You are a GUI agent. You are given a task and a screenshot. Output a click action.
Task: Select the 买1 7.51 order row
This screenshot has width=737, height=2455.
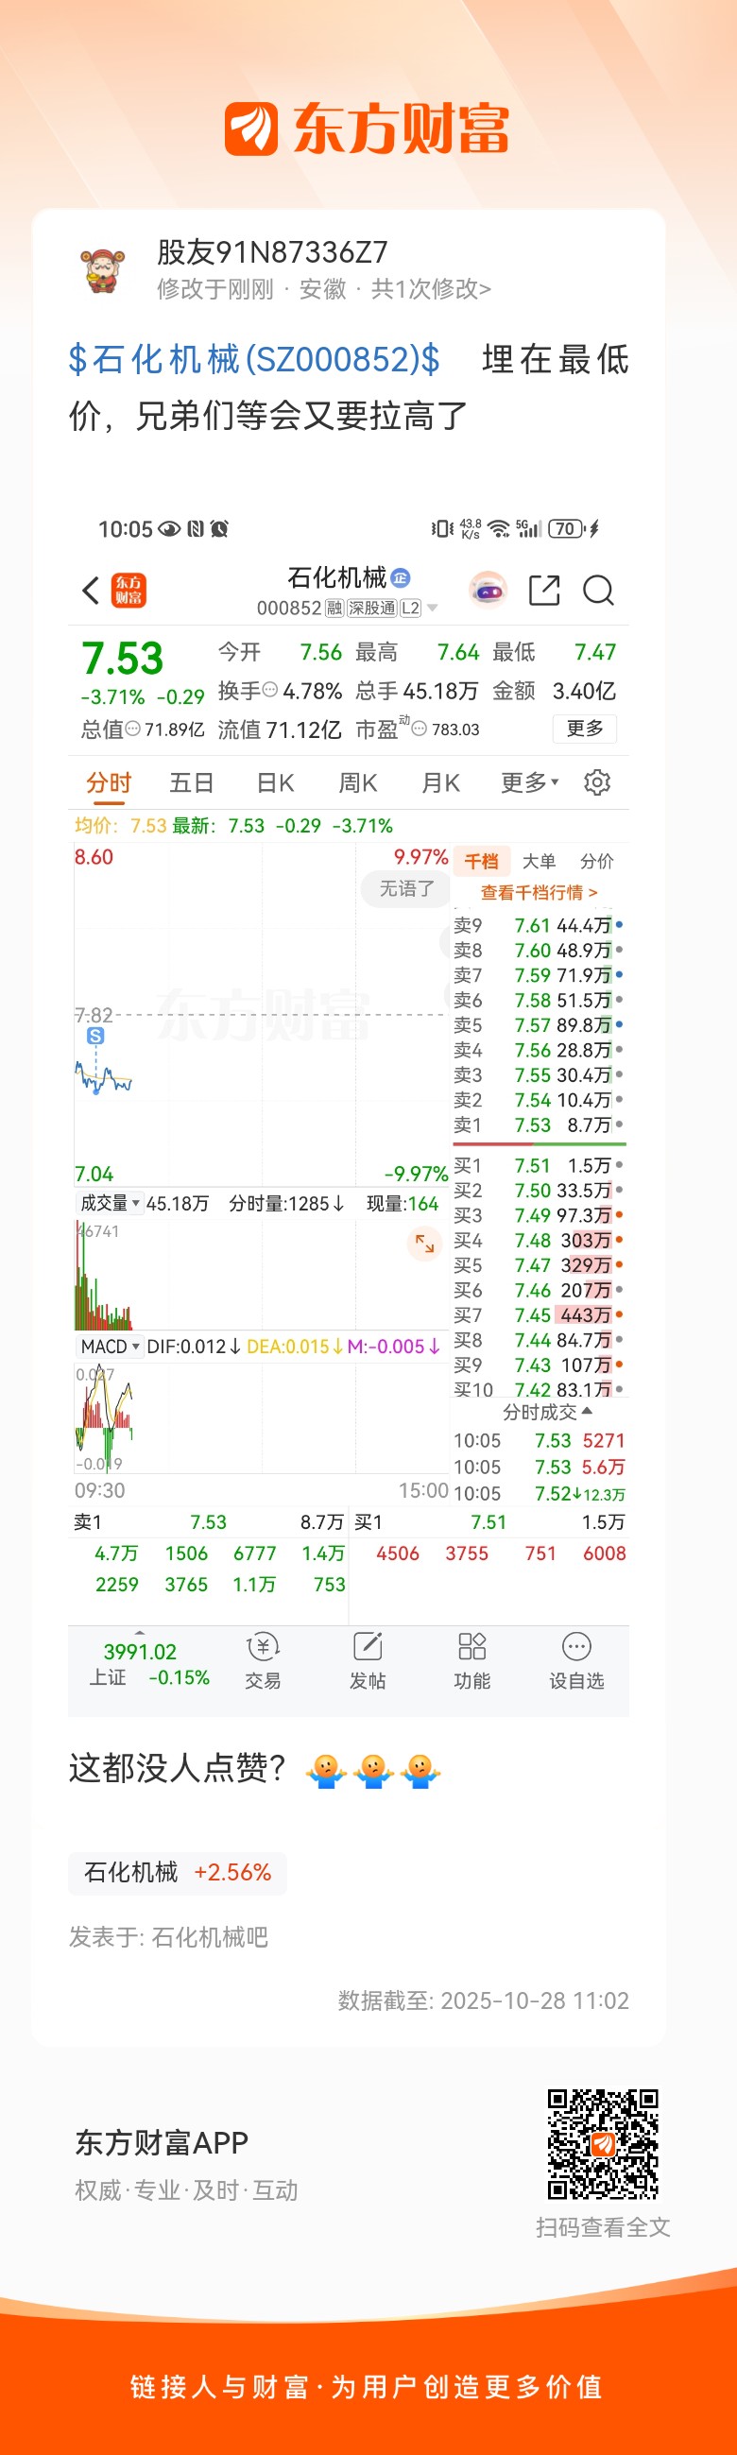pyautogui.click(x=539, y=1165)
